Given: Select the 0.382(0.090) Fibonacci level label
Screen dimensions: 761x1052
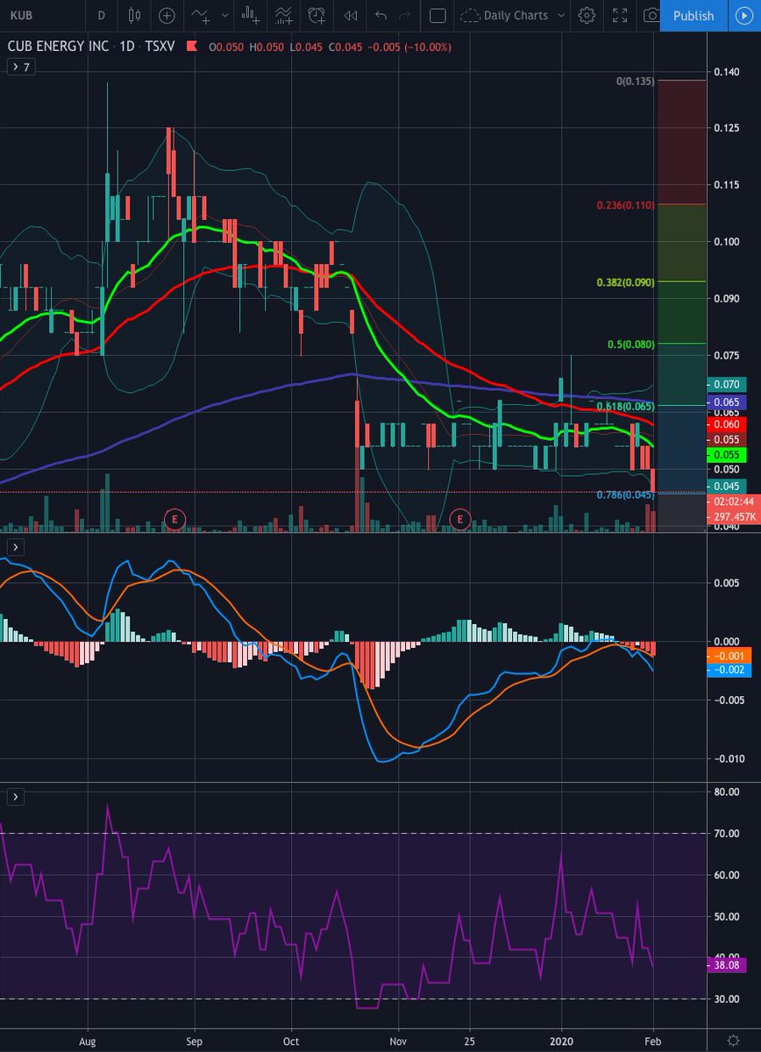Looking at the screenshot, I should (625, 281).
